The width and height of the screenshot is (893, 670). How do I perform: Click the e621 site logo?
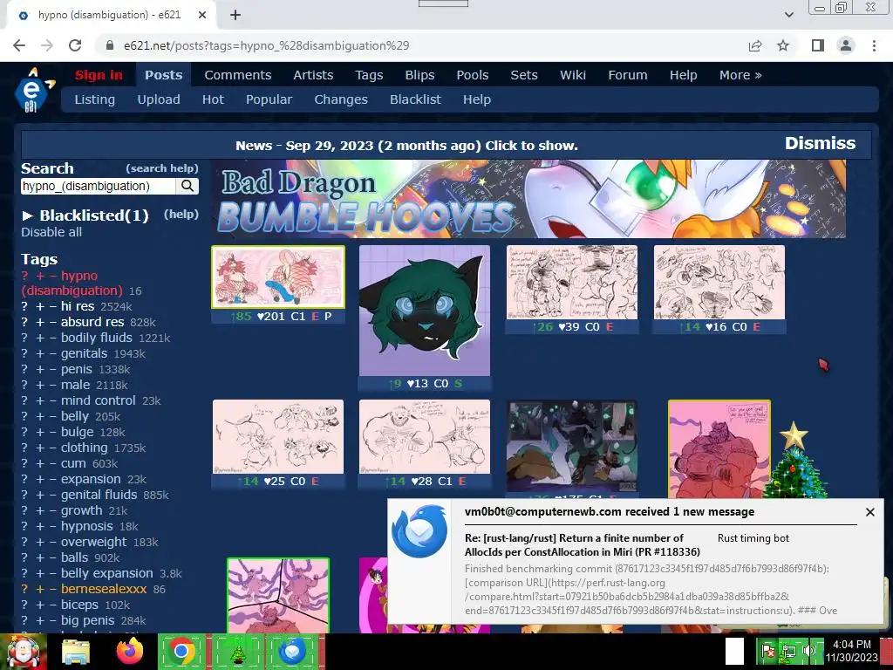tap(32, 90)
